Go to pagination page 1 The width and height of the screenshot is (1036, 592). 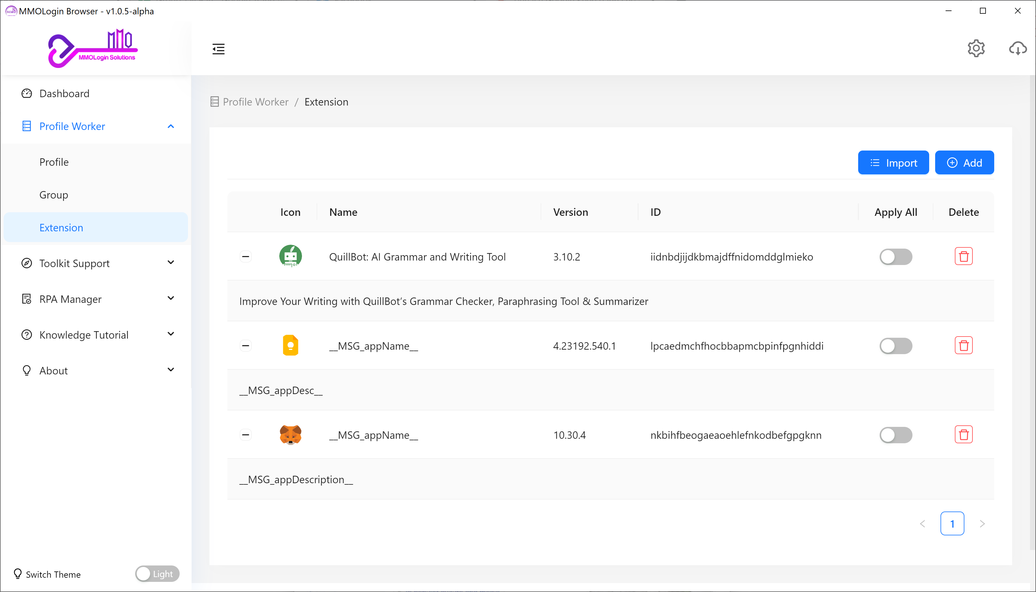(x=952, y=523)
